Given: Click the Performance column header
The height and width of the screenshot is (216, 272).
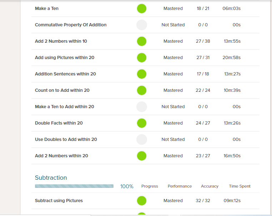Looking at the screenshot, I should point(180,186).
